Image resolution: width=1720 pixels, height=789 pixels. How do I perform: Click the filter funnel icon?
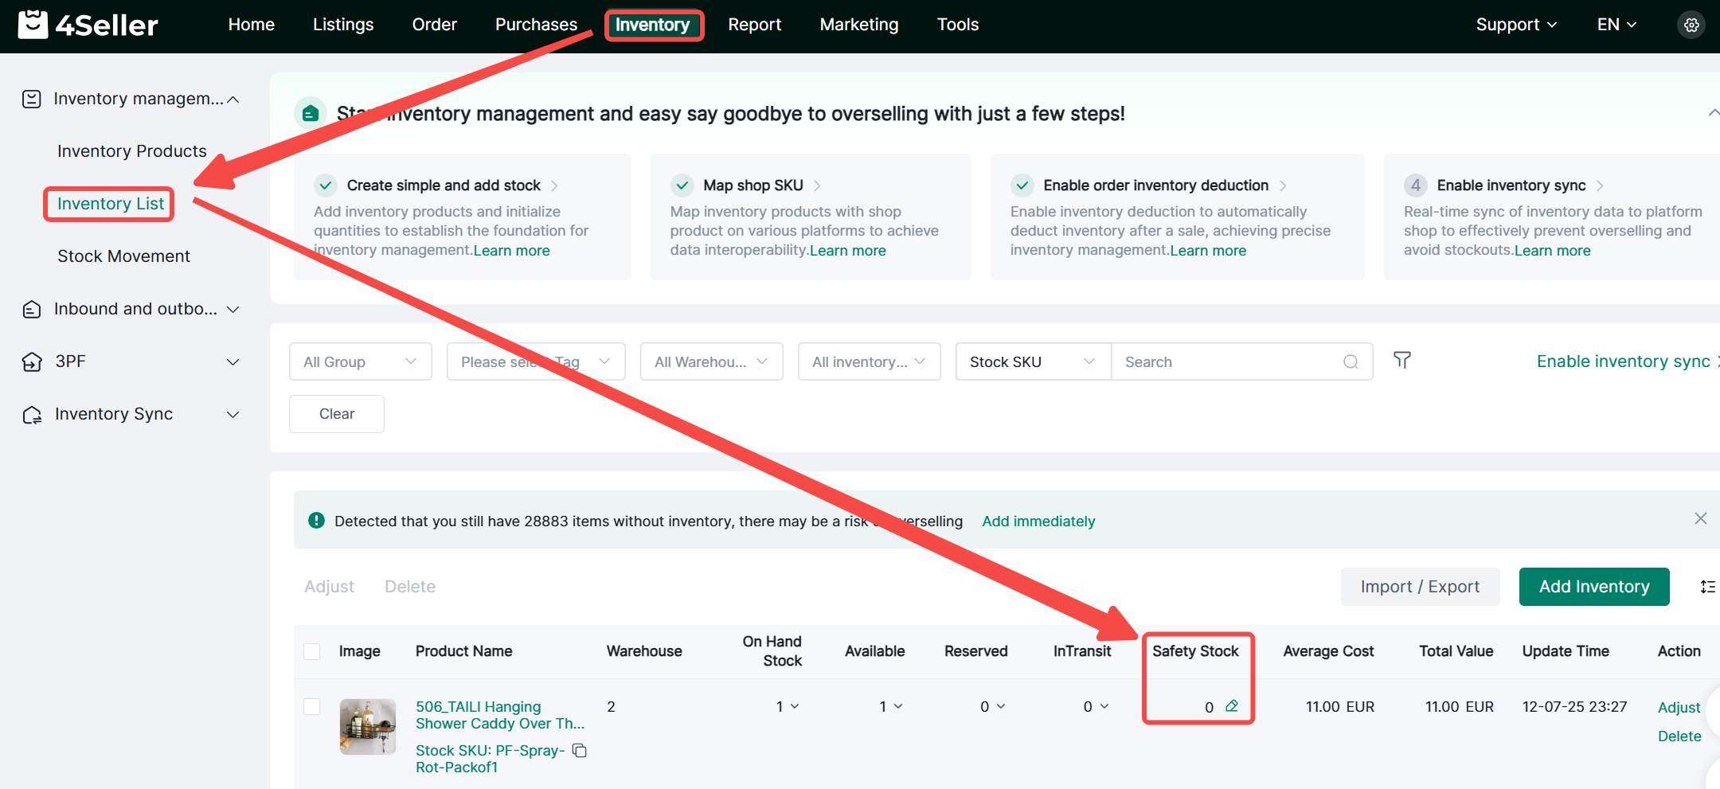click(1401, 361)
